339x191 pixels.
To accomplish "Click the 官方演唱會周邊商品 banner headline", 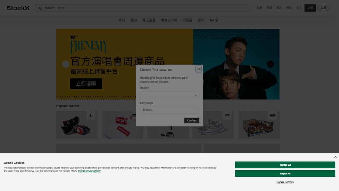I will point(118,61).
